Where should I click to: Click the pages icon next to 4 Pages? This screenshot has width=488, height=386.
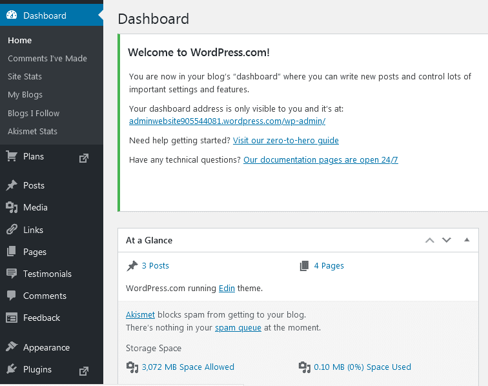pyautogui.click(x=304, y=266)
